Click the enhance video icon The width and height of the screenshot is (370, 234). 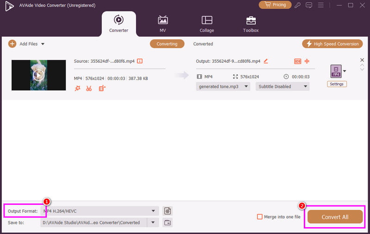point(102,88)
